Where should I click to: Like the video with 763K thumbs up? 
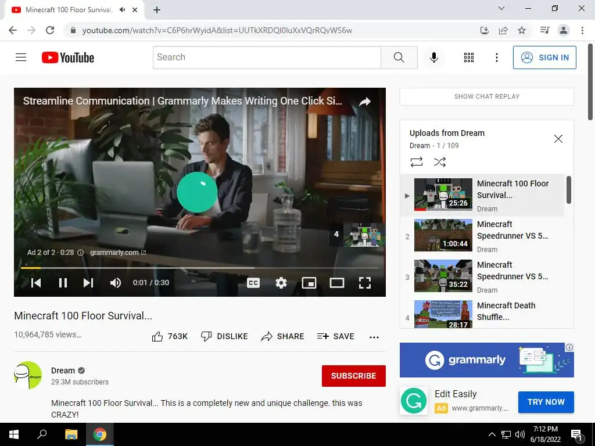pyautogui.click(x=169, y=336)
